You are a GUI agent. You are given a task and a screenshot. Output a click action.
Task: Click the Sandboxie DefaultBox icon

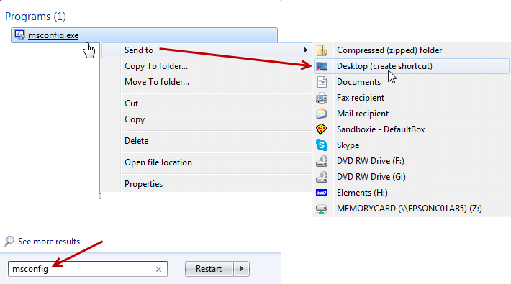pos(322,129)
